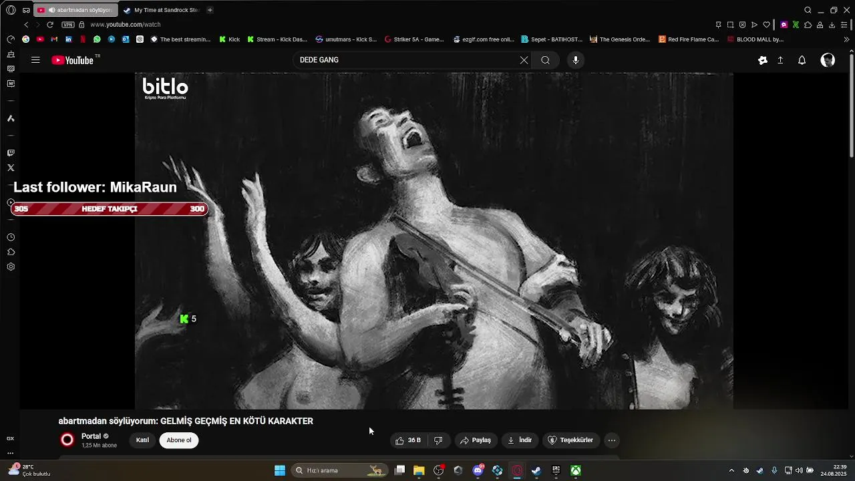Open YouTube notifications bell
Viewport: 855px width, 481px height.
tap(802, 60)
